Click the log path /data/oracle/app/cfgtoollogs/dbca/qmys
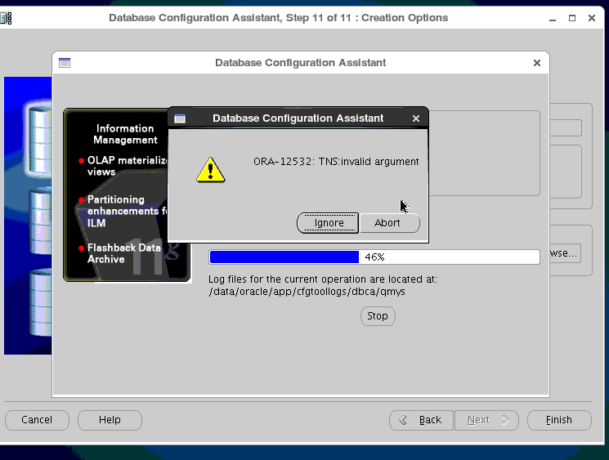 307,292
